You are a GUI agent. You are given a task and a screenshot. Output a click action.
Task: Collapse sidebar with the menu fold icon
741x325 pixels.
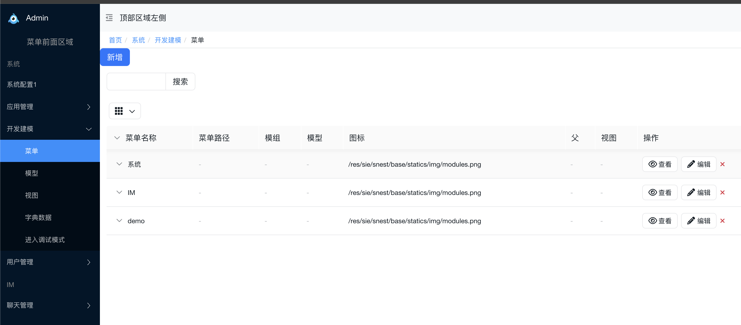coord(109,18)
